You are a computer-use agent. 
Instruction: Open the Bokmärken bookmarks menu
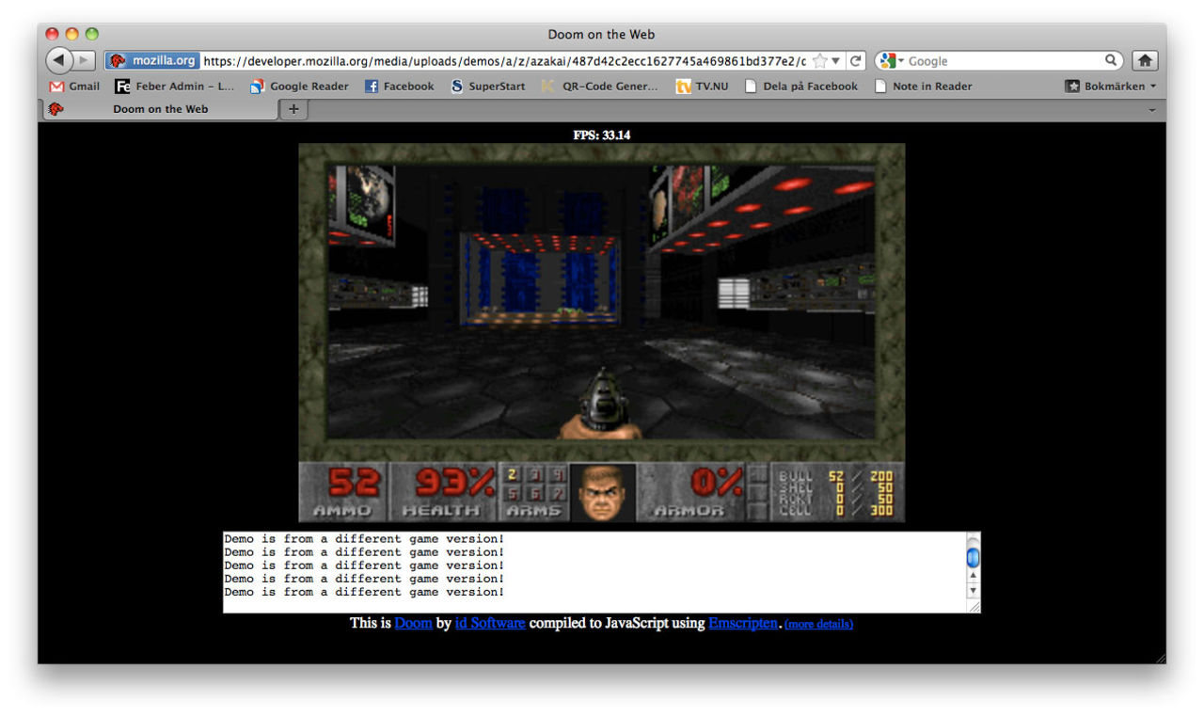click(1113, 86)
